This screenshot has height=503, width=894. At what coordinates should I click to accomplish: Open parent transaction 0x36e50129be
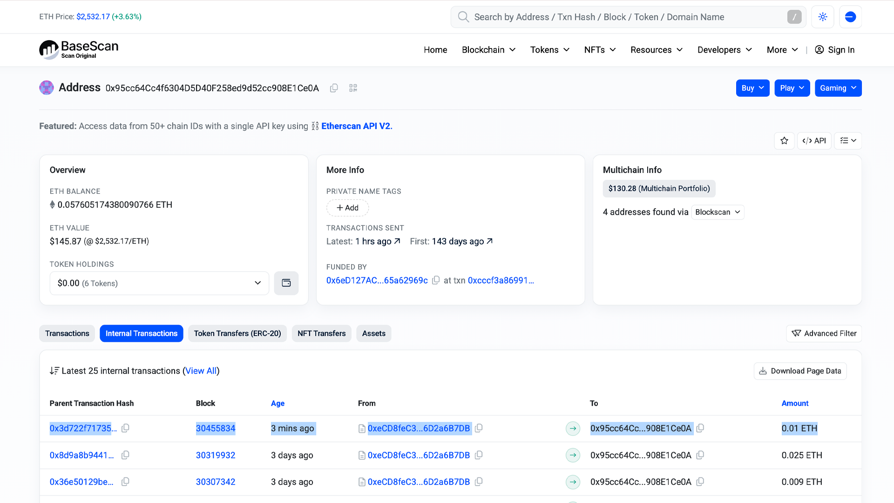pos(81,482)
